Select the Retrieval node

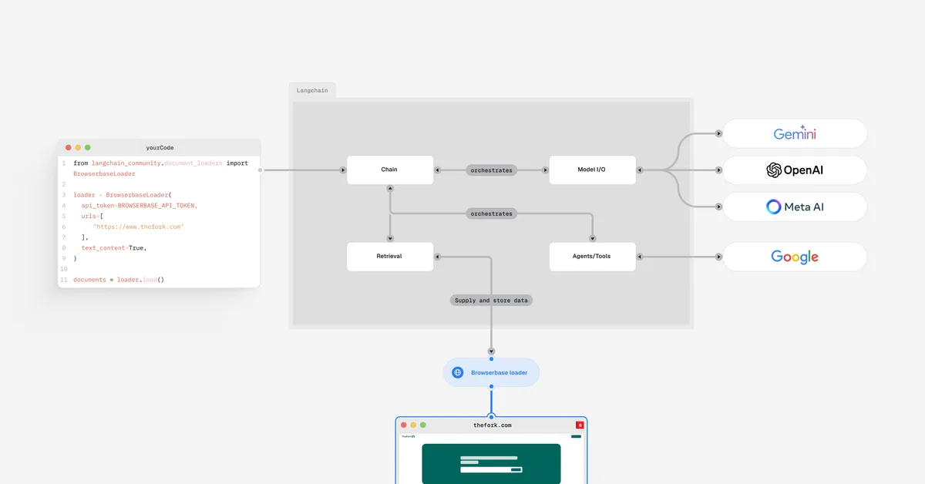(390, 256)
